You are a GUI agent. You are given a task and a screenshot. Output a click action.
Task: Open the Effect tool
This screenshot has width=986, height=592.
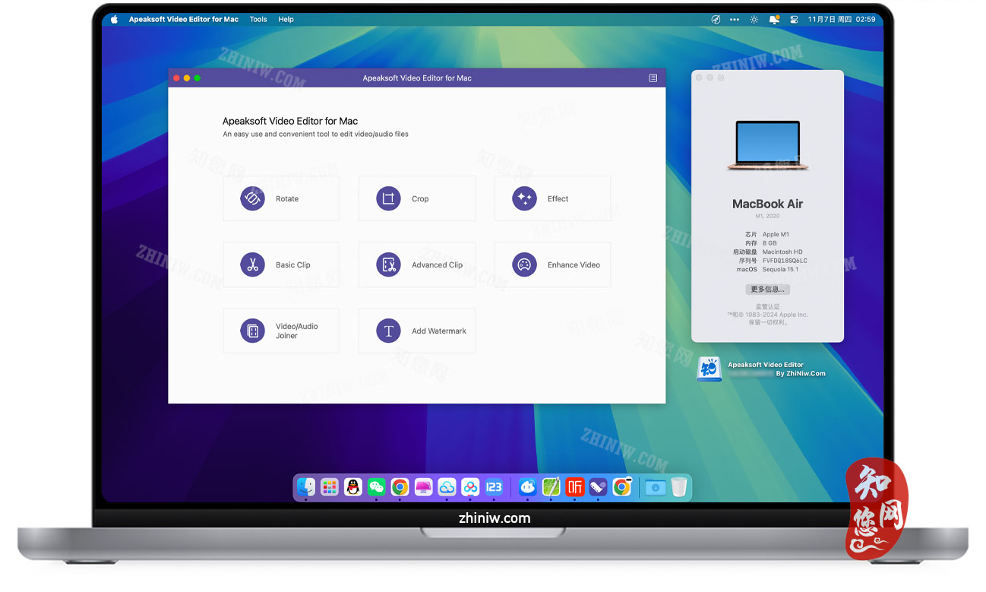click(x=552, y=199)
